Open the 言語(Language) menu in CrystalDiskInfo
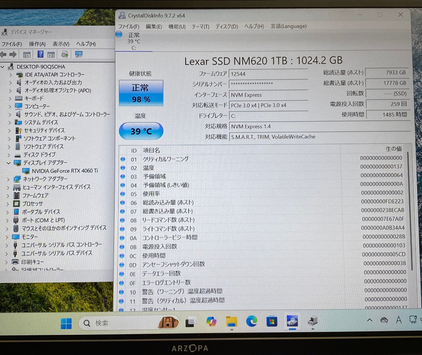The height and width of the screenshot is (355, 422). click(288, 26)
